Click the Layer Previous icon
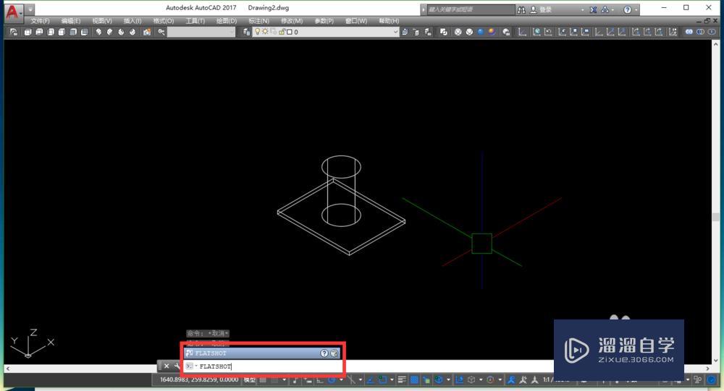Image resolution: width=724 pixels, height=391 pixels. click(416, 32)
